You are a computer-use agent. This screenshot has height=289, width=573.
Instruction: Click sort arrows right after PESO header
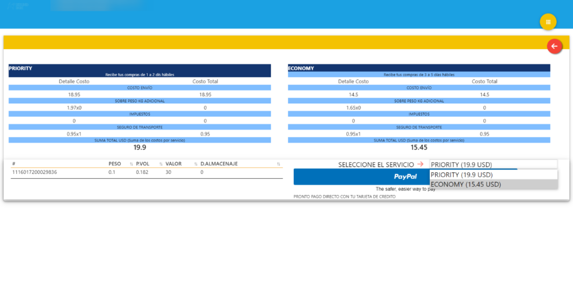pyautogui.click(x=131, y=164)
